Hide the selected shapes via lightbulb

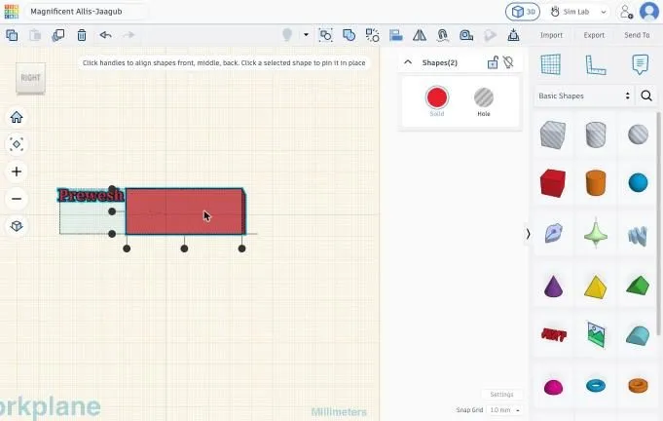(508, 62)
